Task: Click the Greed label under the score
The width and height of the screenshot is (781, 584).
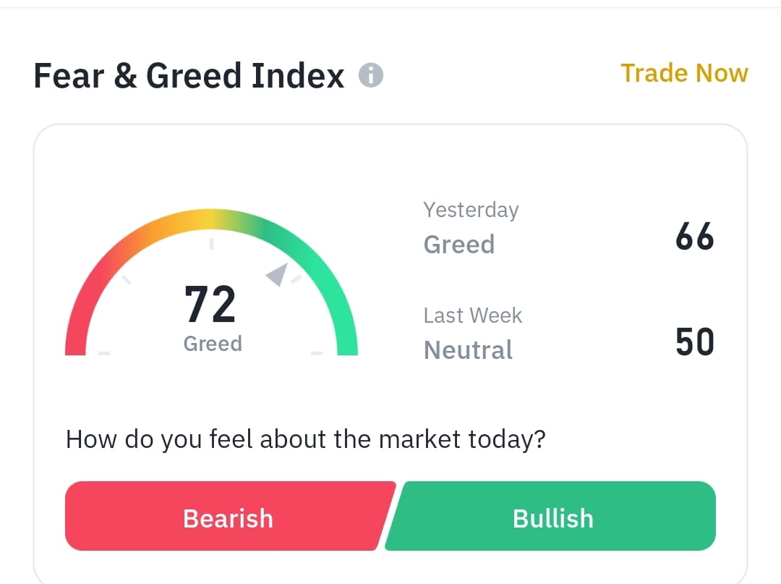Action: 212,343
